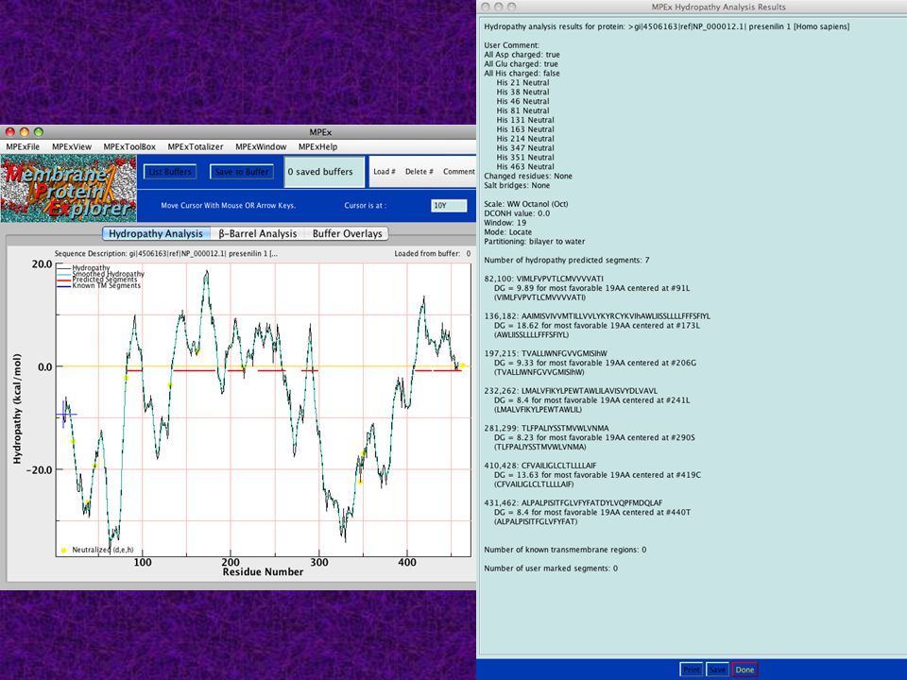Open the MPExTotalizer menu

tap(196, 147)
